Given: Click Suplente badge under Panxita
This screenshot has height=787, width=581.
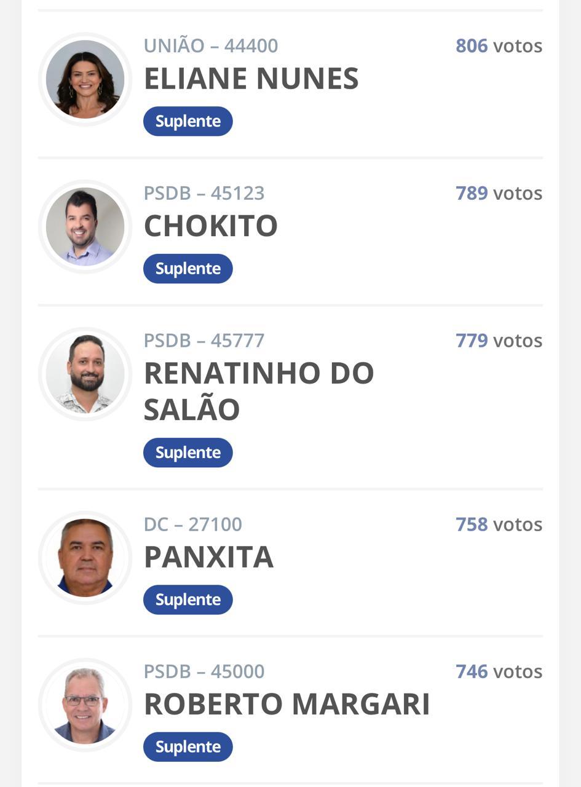Looking at the screenshot, I should (188, 599).
